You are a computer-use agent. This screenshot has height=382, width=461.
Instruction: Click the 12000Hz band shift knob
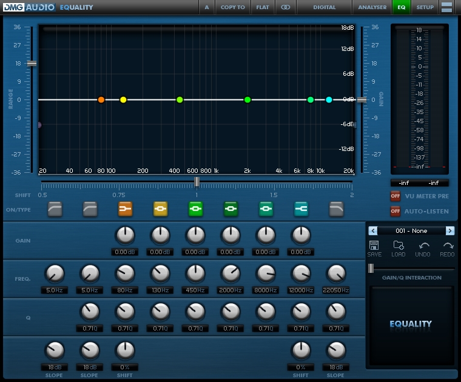[x=301, y=350]
